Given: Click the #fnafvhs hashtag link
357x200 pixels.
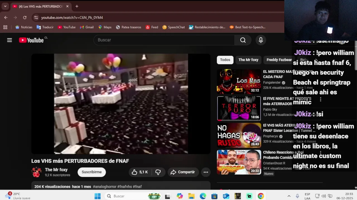Looking at the screenshot, I should pyautogui.click(x=124, y=187).
